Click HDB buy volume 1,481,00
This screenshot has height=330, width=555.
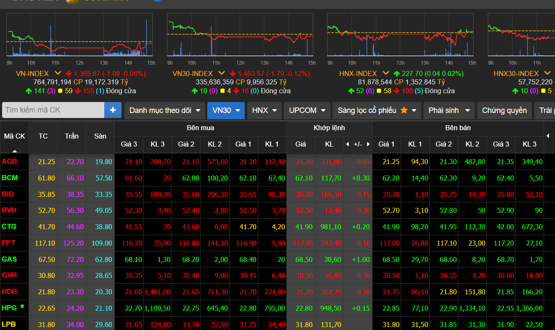(x=158, y=292)
